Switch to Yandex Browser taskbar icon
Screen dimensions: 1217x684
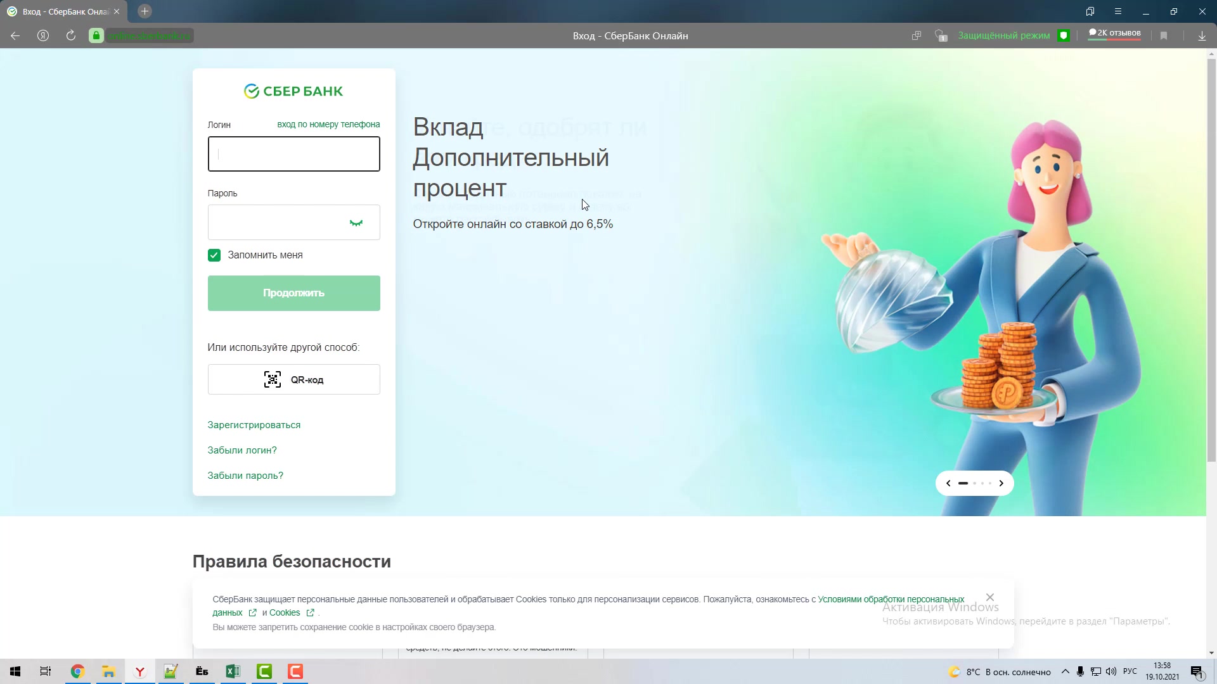(x=139, y=671)
